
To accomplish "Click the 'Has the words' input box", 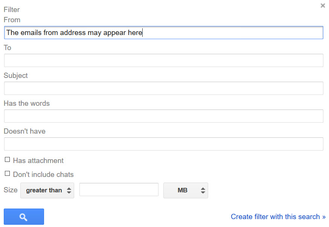I will pos(163,116).
